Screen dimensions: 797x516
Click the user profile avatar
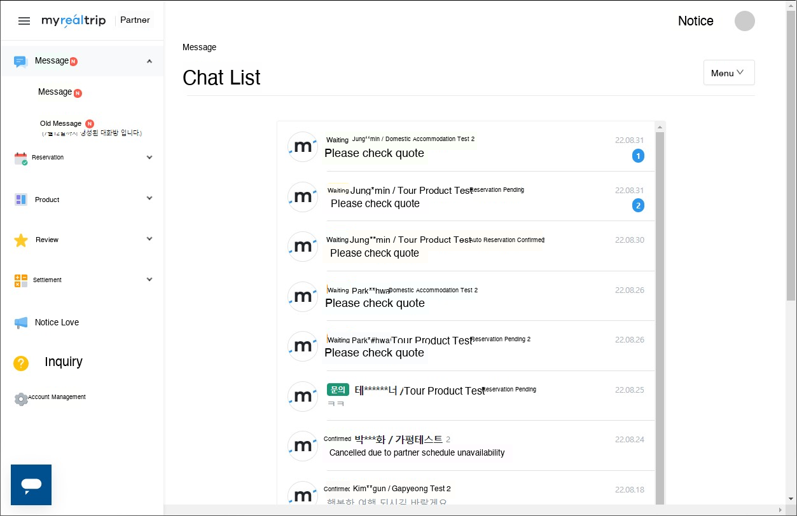(744, 21)
